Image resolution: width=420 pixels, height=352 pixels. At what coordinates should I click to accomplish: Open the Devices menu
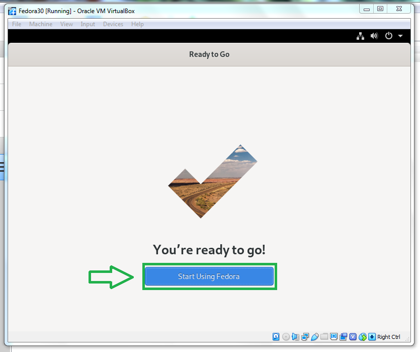pos(113,24)
